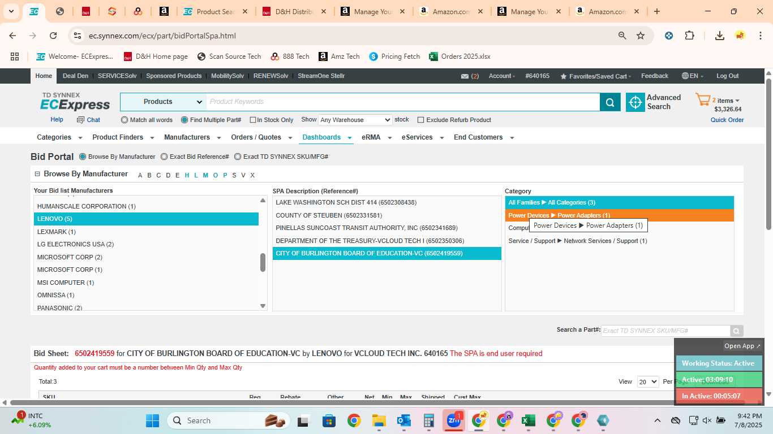
Task: Open Orders 2025.xlsx bookmark
Action: [x=459, y=57]
